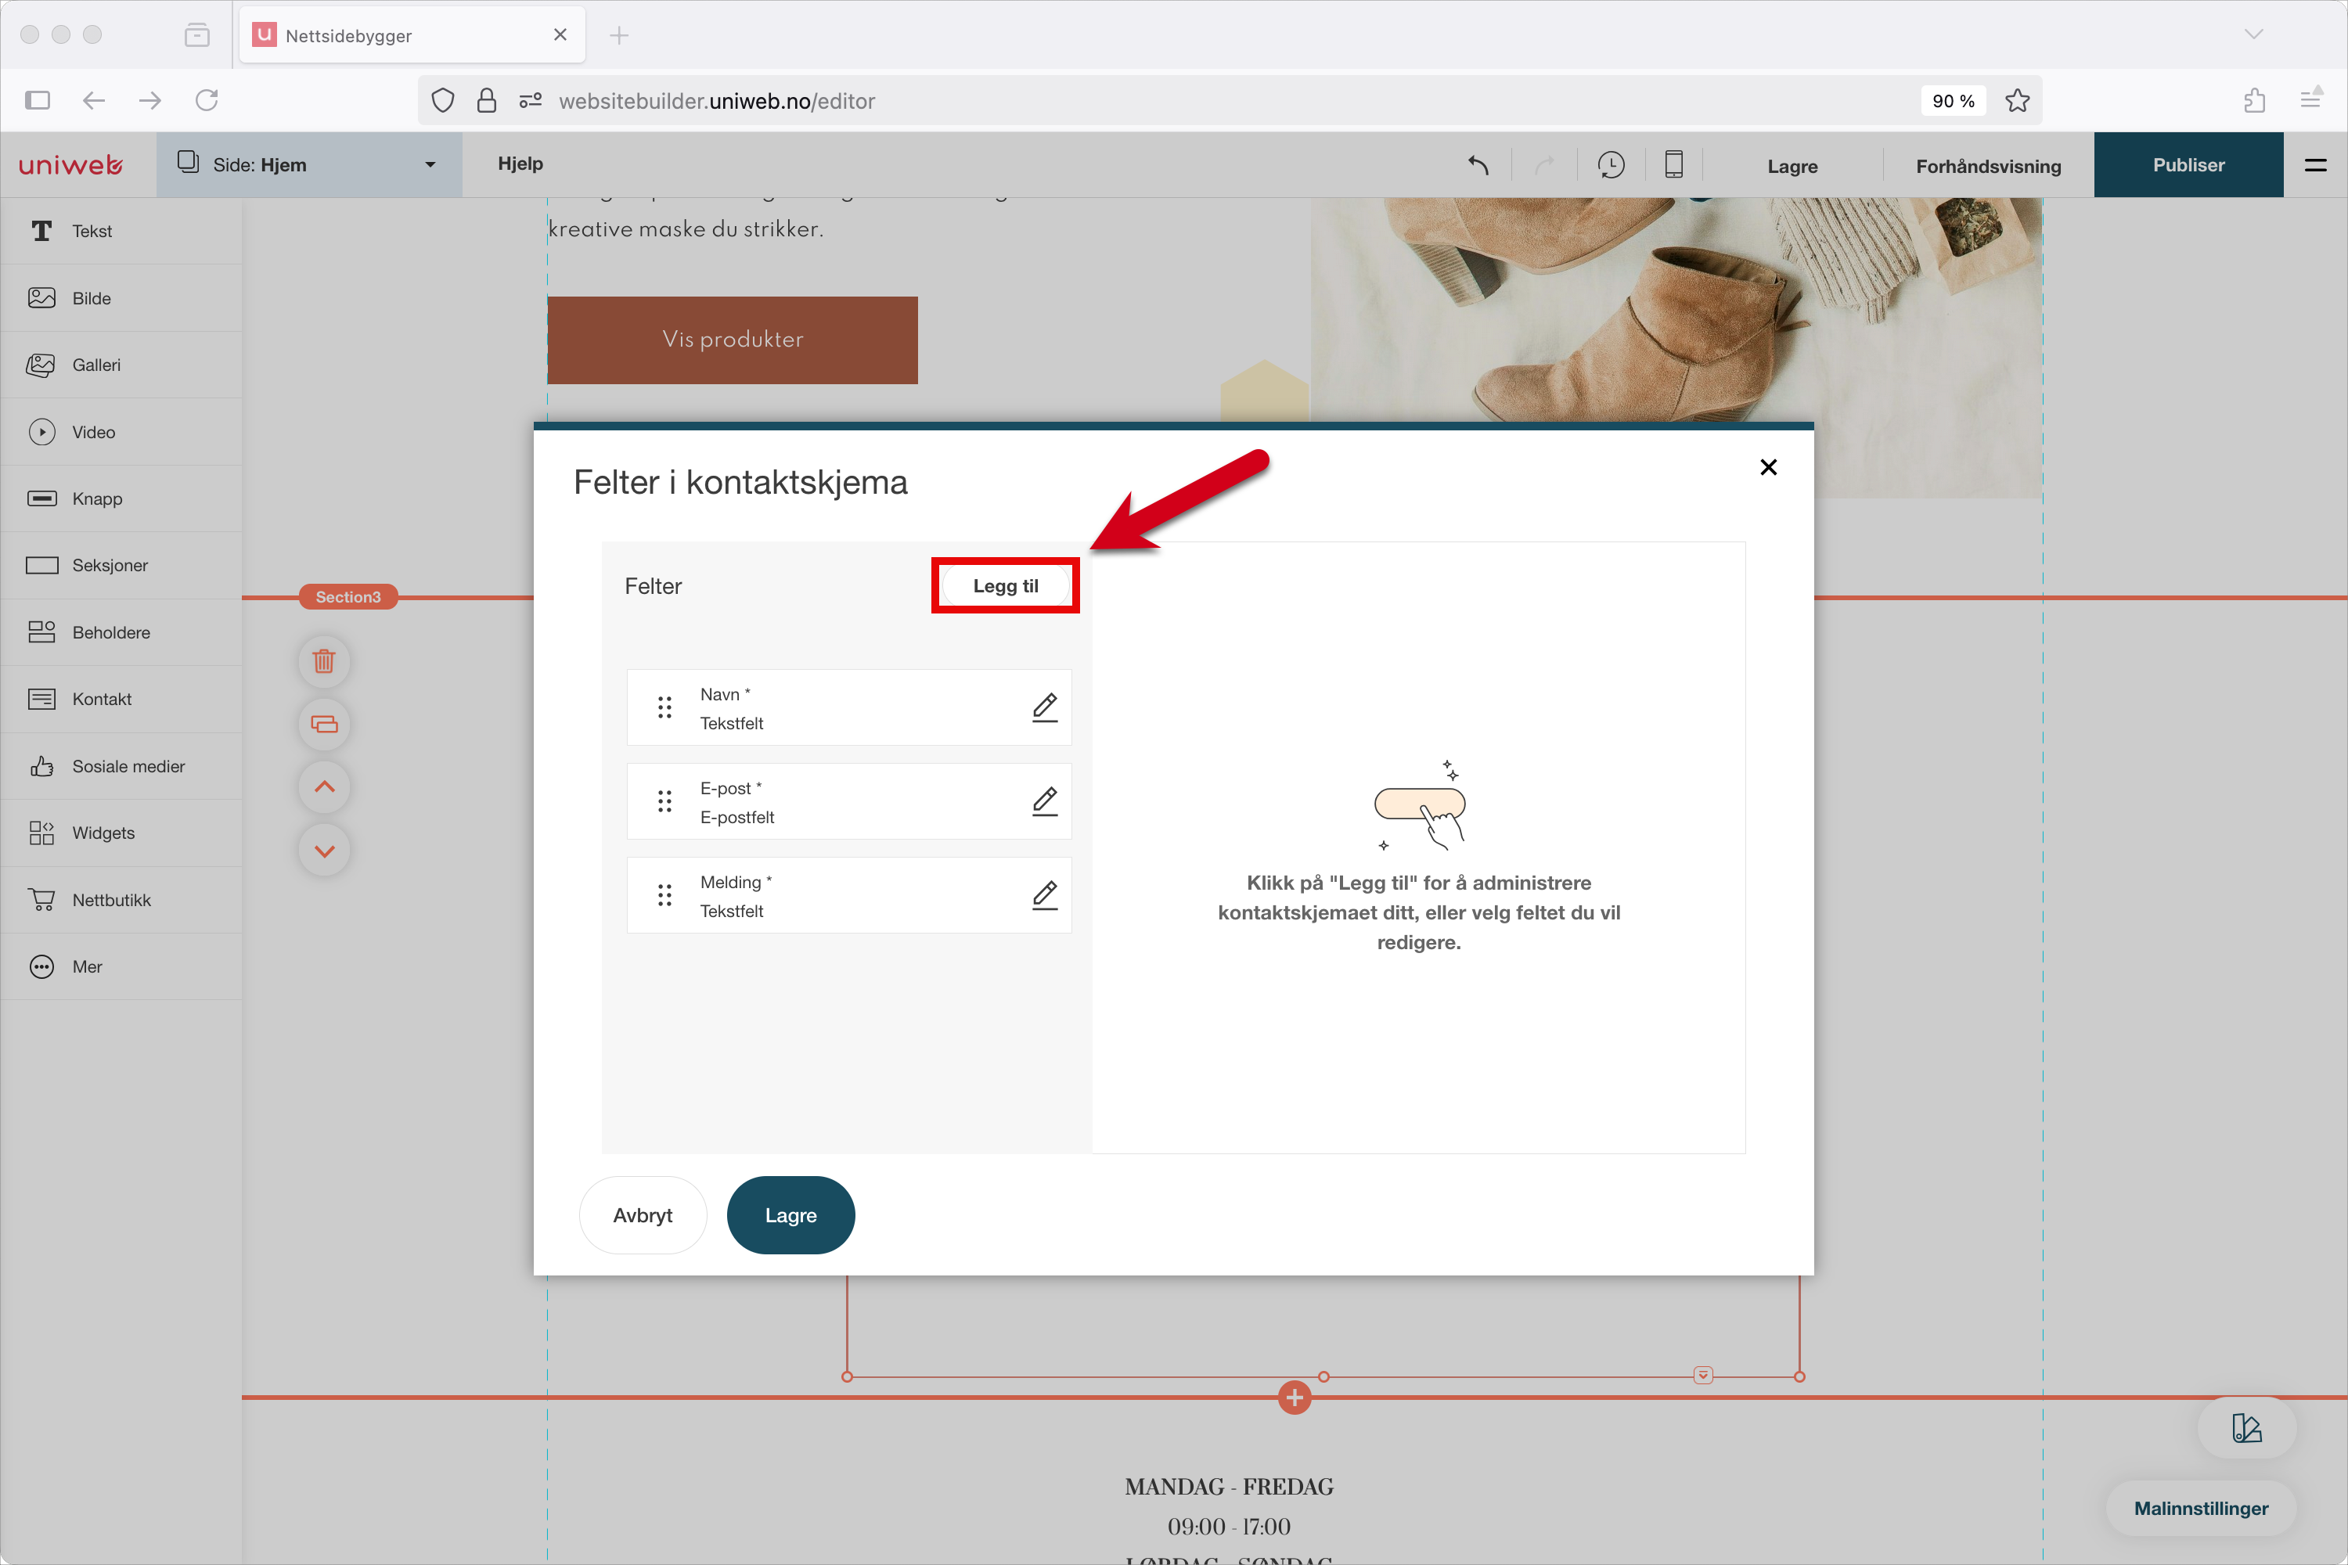
Task: Edit the Melding field with pencil icon
Action: (x=1044, y=895)
